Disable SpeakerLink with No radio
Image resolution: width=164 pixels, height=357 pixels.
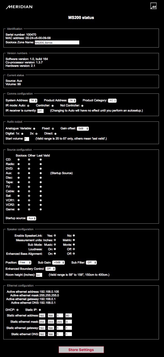click(x=74, y=235)
